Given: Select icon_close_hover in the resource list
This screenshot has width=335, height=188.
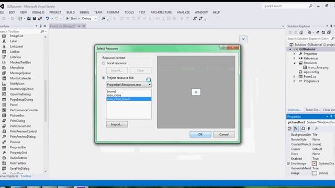Looking at the screenshot, I should (x=129, y=99).
